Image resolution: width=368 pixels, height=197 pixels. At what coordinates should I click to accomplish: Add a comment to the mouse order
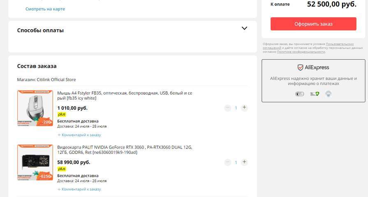(79, 135)
